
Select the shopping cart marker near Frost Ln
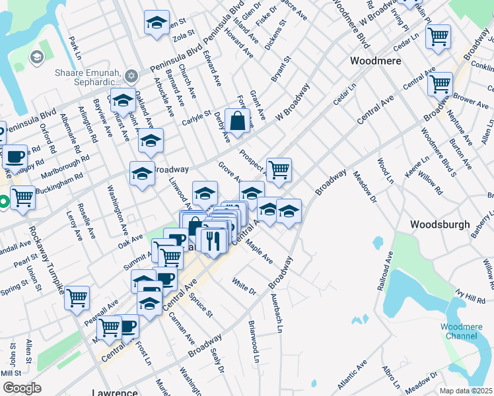point(109,327)
